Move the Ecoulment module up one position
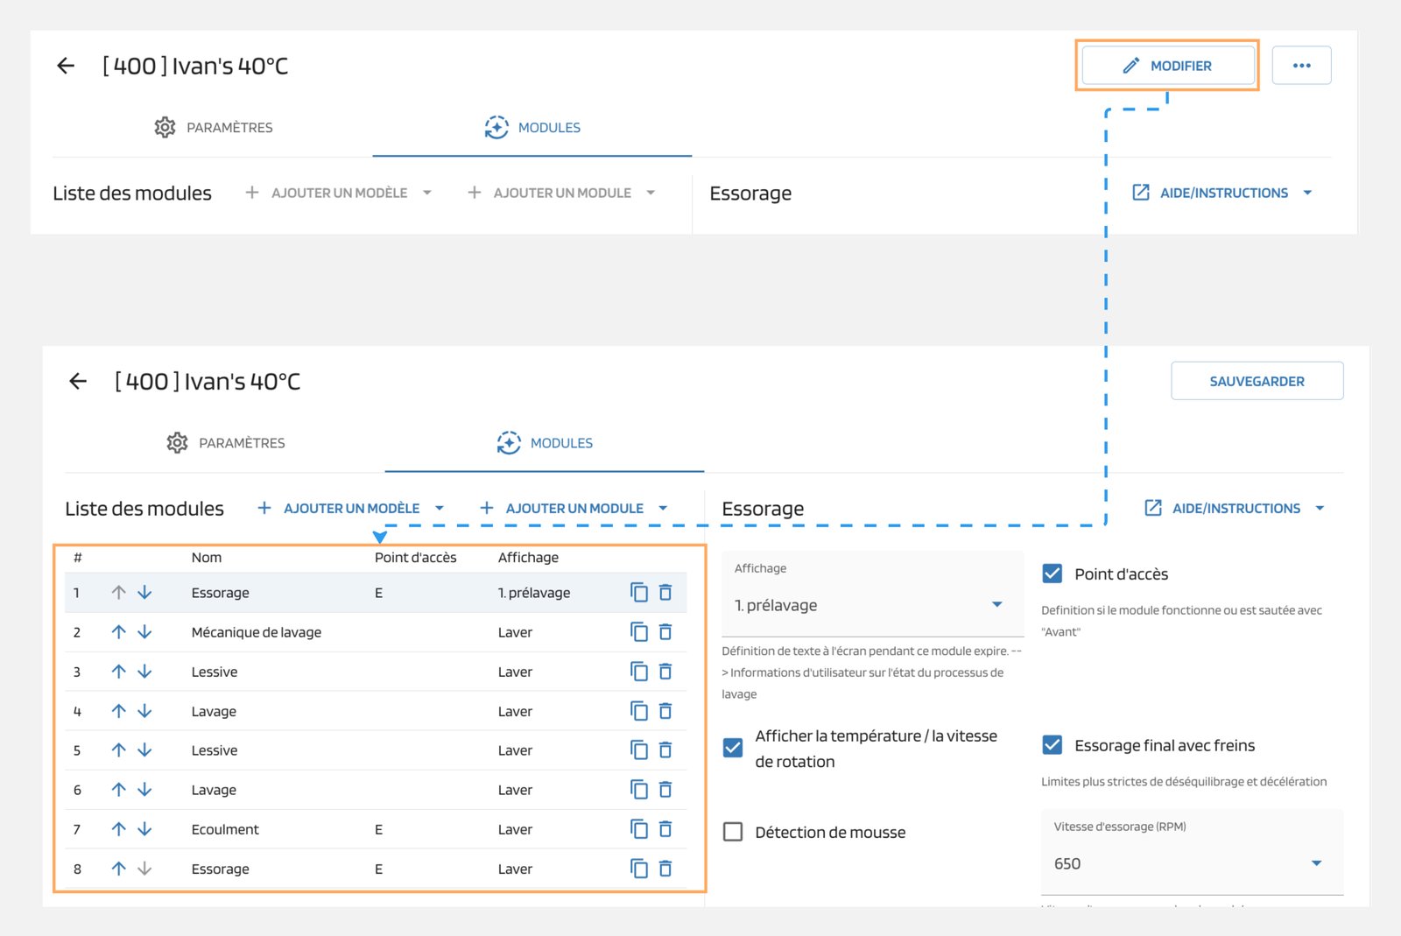The height and width of the screenshot is (936, 1401). [119, 829]
